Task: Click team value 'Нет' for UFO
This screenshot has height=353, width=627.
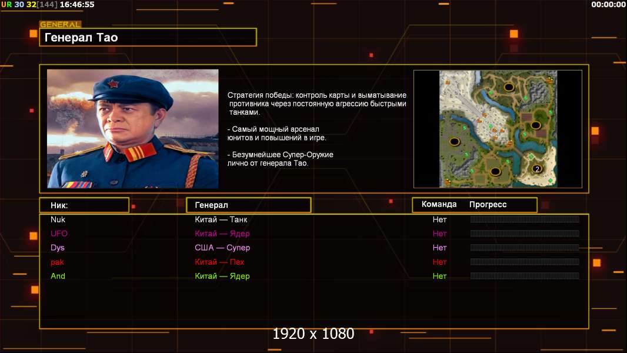Action: click(439, 234)
